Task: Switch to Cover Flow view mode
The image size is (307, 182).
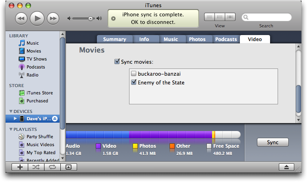Action: coord(230,17)
